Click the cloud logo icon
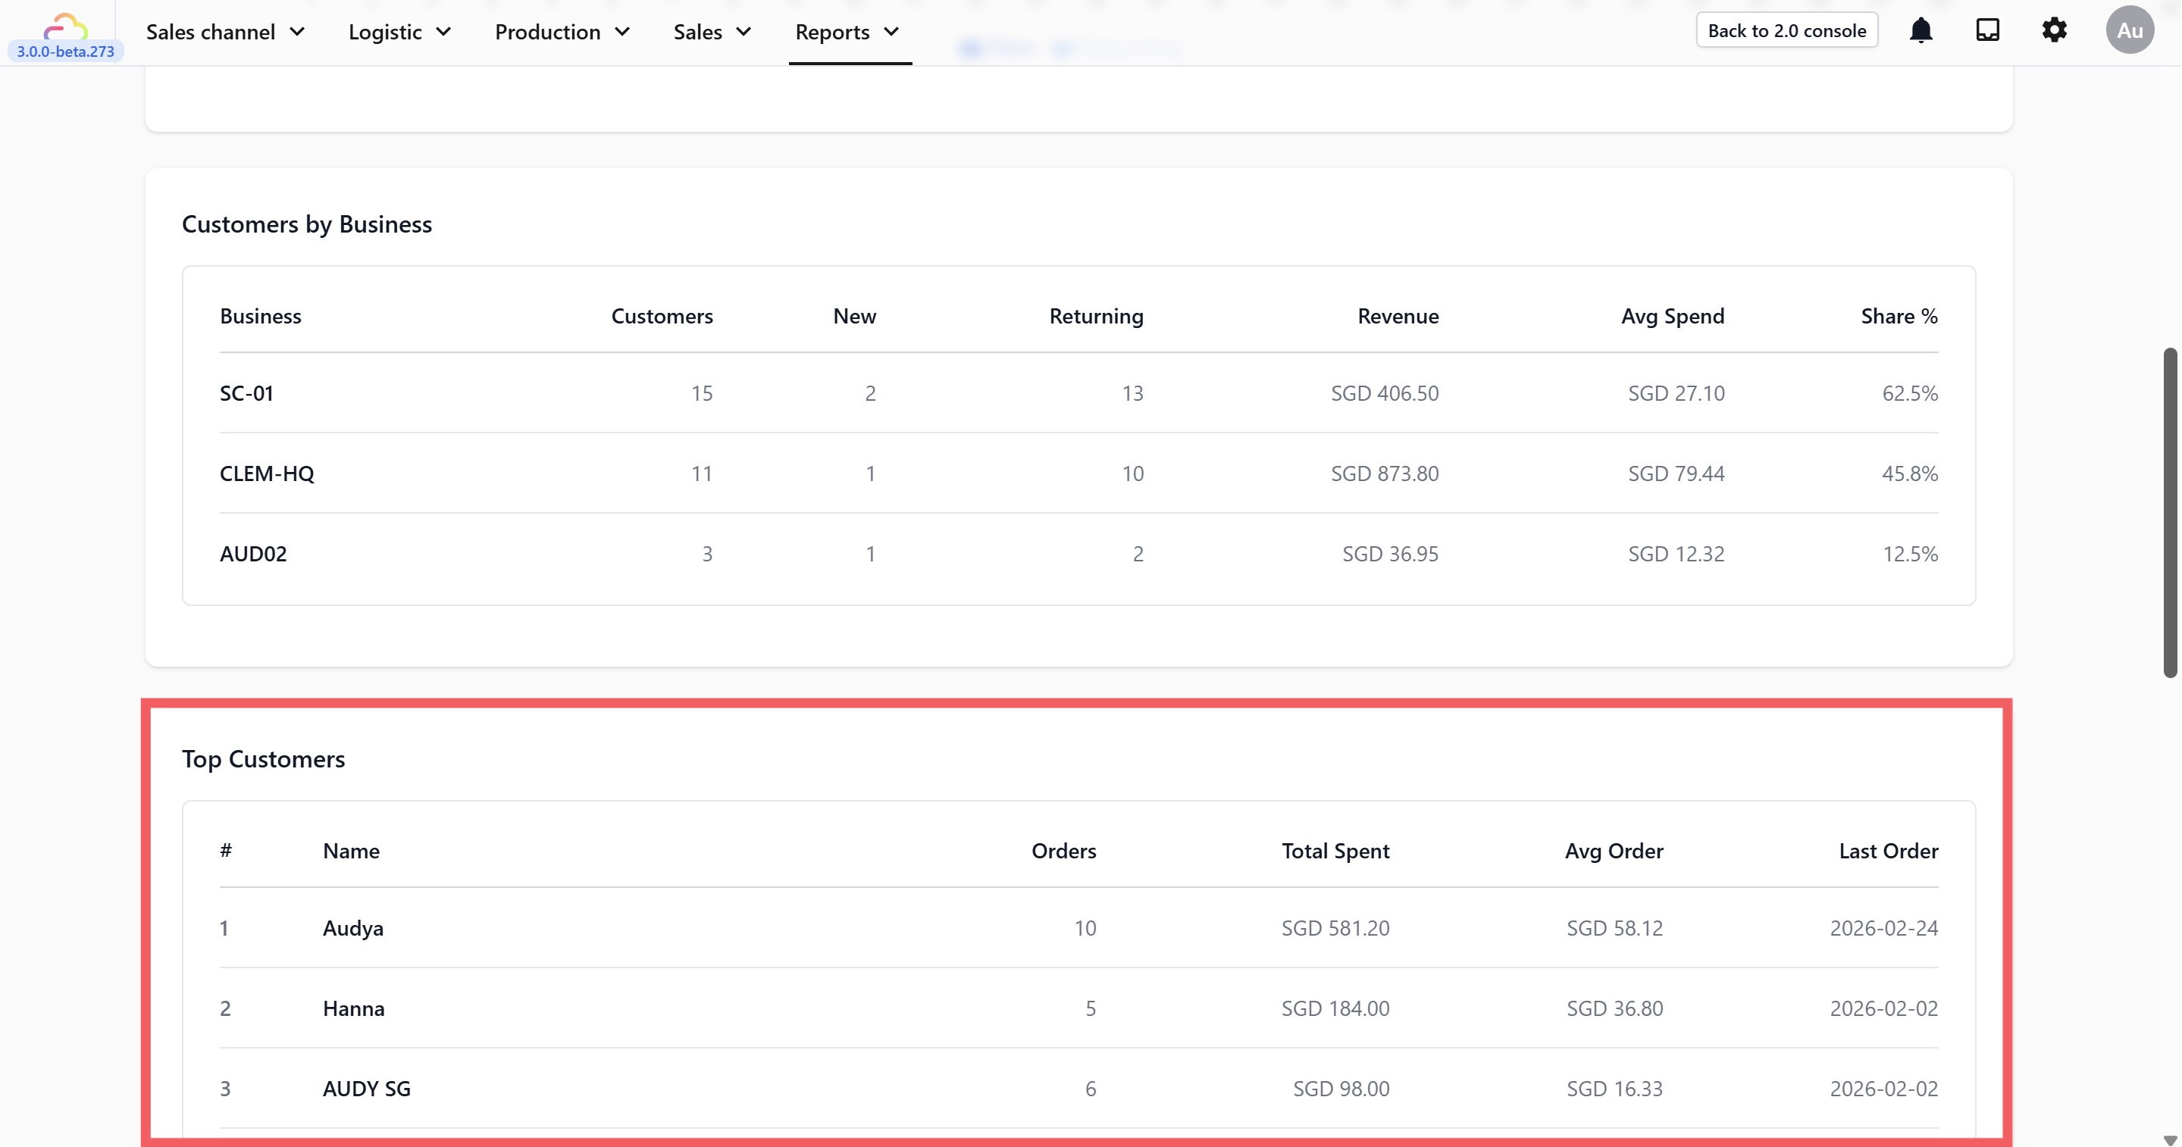Viewport: 2182px width, 1147px height. click(x=65, y=27)
